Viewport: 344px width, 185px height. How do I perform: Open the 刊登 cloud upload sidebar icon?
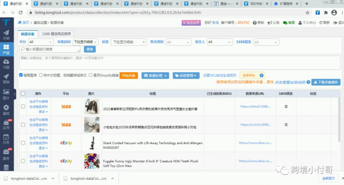tap(6, 63)
